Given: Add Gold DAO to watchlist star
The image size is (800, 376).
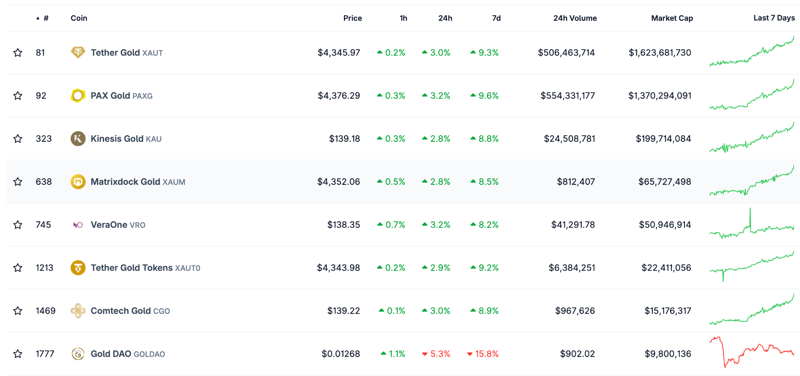Looking at the screenshot, I should pyautogui.click(x=18, y=354).
